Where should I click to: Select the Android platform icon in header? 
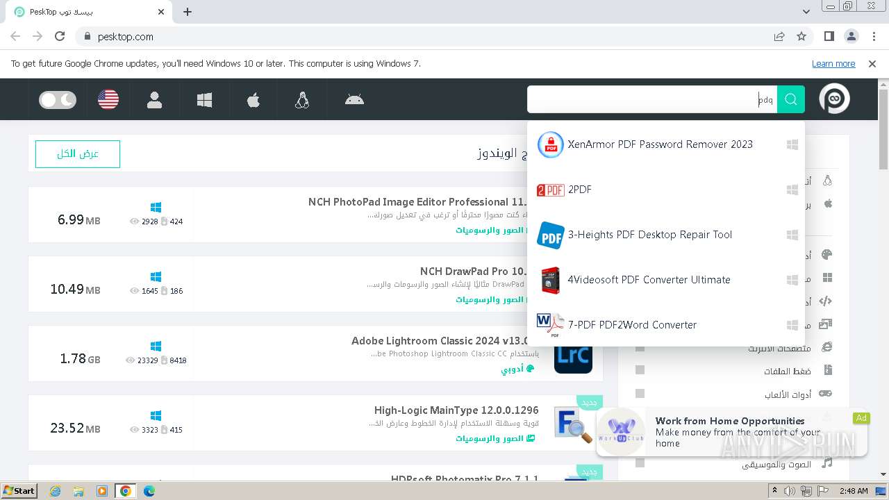click(354, 99)
